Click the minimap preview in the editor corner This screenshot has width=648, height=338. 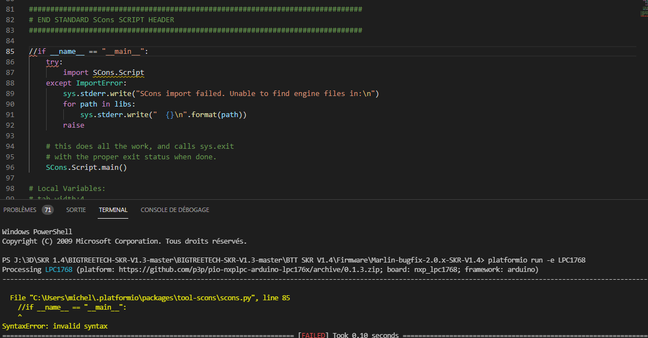(x=644, y=8)
